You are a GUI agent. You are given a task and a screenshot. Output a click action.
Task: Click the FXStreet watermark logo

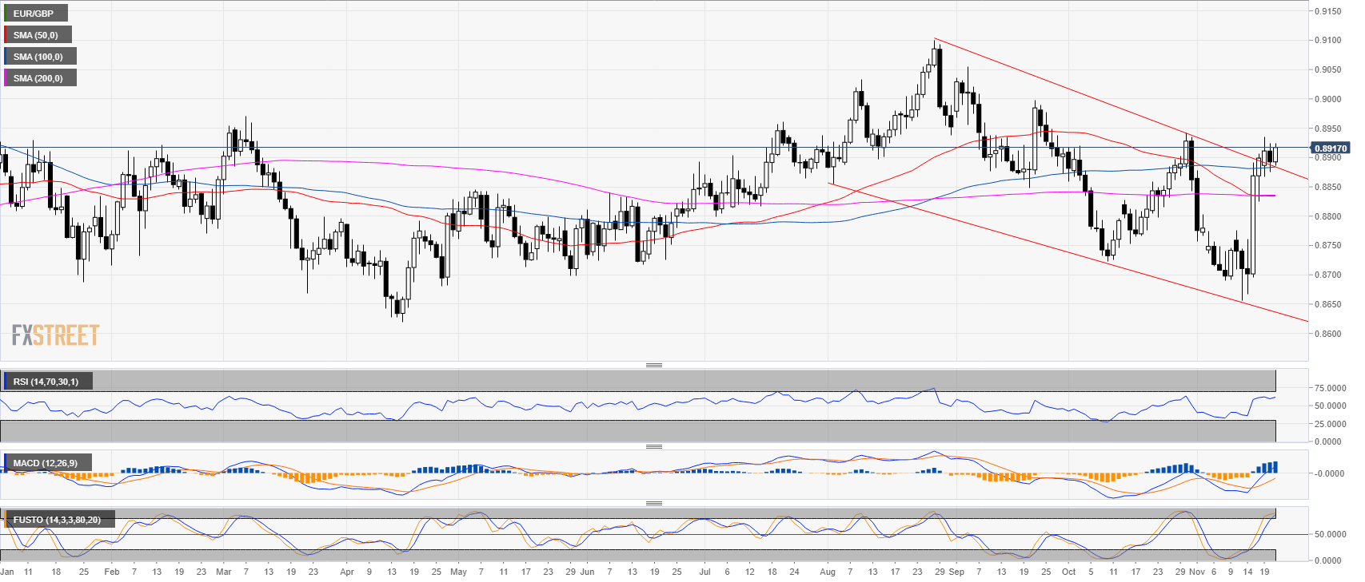(x=55, y=335)
